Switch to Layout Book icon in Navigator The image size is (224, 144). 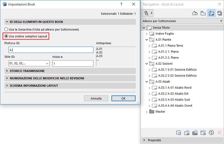[211, 13]
